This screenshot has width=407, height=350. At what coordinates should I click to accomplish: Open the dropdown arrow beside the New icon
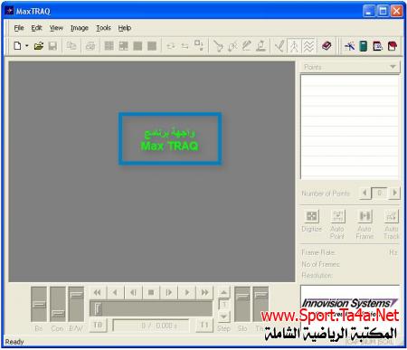tap(27, 46)
